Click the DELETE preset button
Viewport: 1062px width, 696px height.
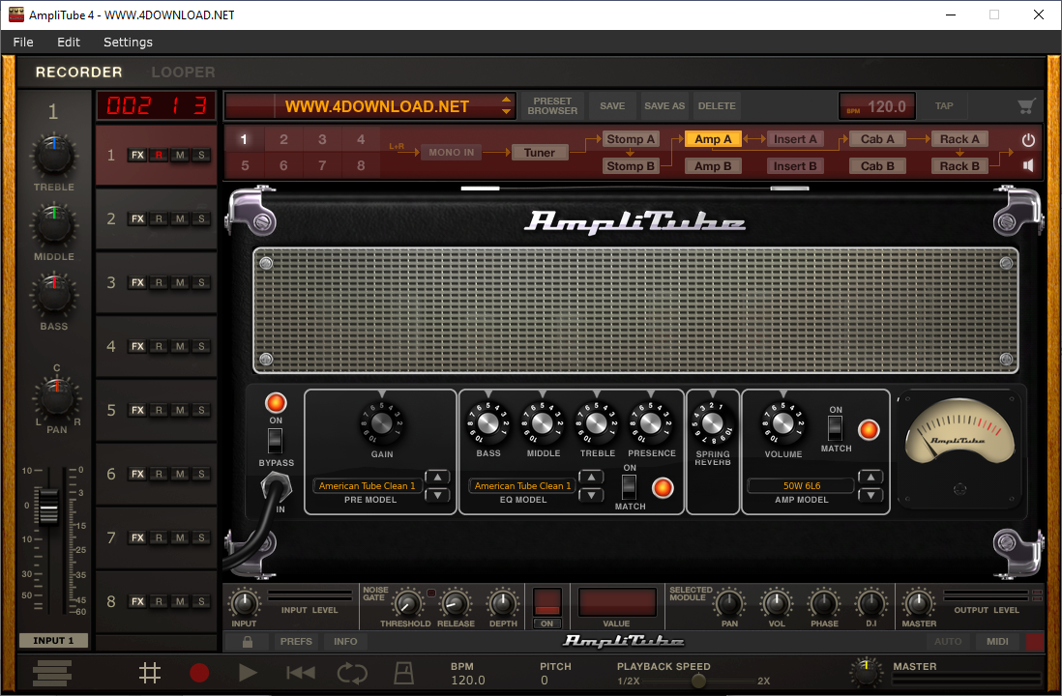[717, 106]
